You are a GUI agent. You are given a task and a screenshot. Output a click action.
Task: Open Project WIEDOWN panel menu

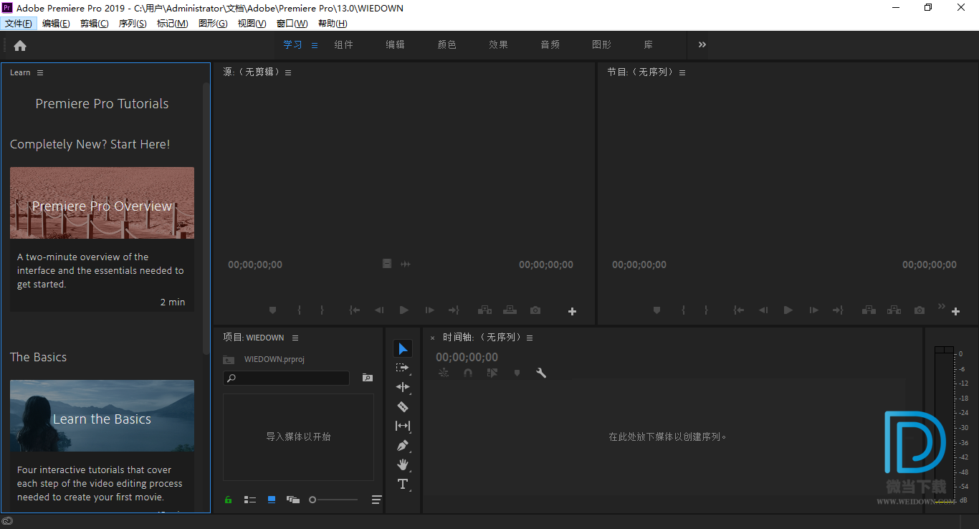[x=295, y=338]
